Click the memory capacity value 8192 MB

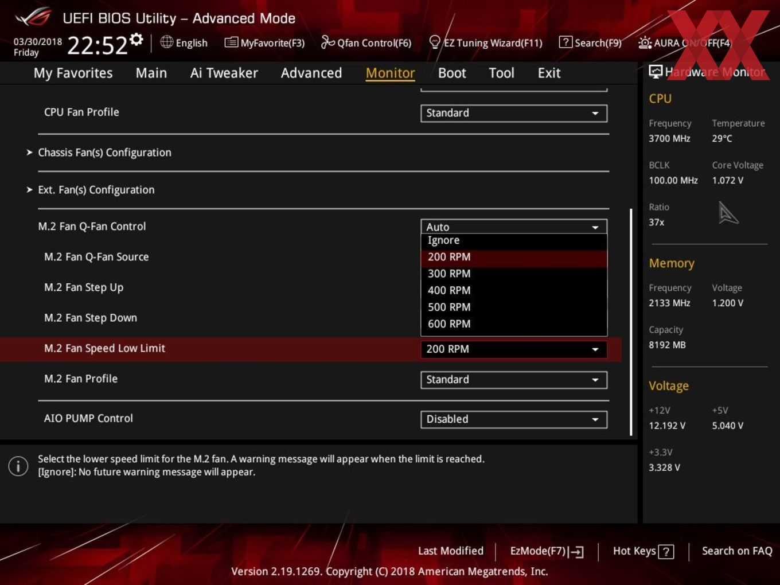pyautogui.click(x=667, y=345)
